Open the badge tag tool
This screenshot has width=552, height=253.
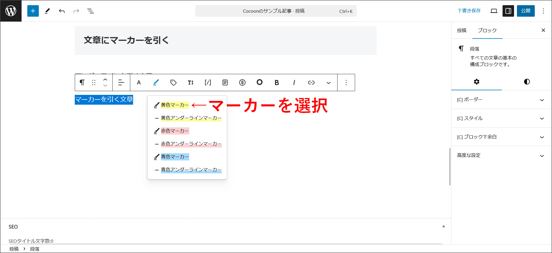point(173,83)
